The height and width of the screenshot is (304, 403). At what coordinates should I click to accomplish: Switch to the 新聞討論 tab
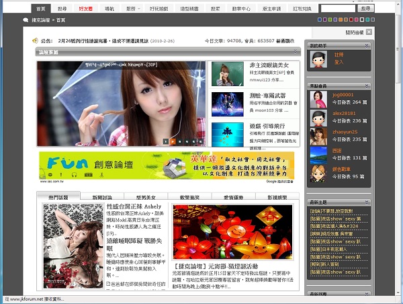(102, 198)
